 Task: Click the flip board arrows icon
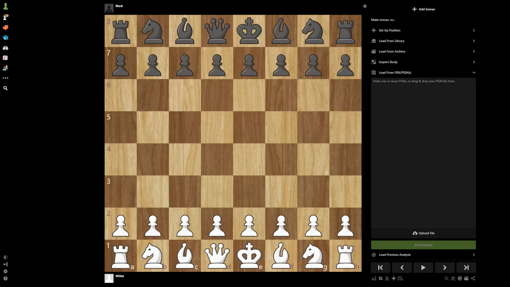(380, 278)
